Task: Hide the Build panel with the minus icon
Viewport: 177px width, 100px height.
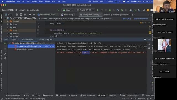Action: pos(149,39)
